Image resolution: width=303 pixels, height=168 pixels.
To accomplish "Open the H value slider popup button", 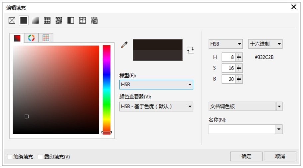I will click(x=239, y=57).
